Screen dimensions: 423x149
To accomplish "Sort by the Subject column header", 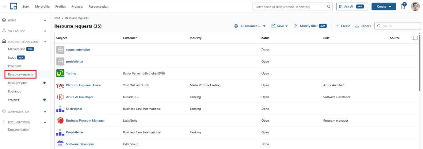I will click(x=62, y=38).
